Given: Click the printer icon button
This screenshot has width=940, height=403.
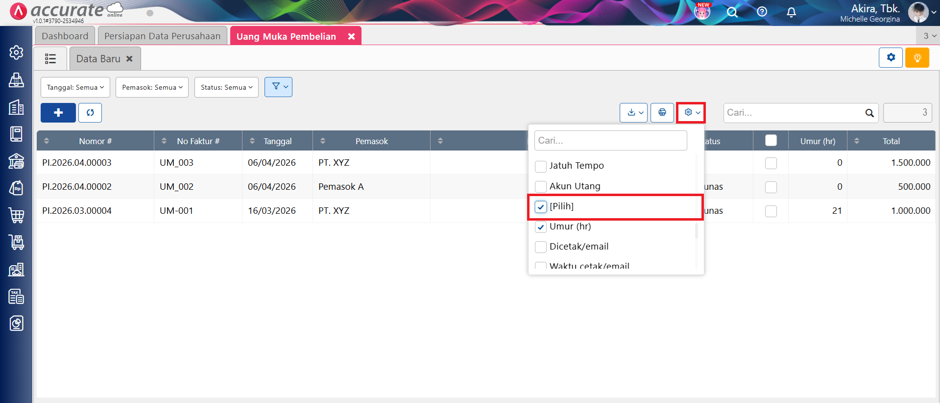Looking at the screenshot, I should click(x=662, y=113).
